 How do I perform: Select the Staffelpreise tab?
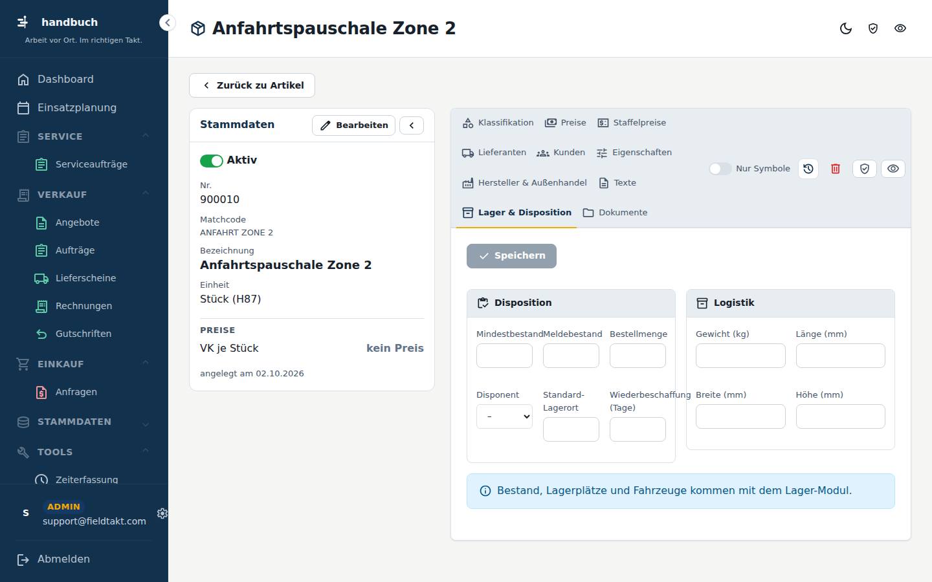coord(632,123)
